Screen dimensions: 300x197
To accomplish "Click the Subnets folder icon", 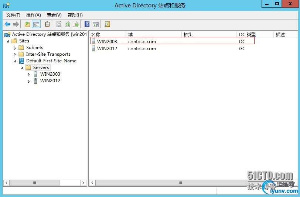I will (21, 48).
